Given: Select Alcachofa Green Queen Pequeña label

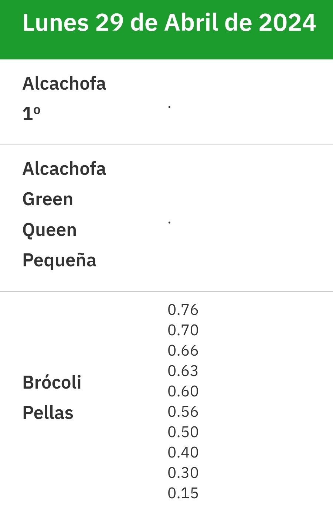Looking at the screenshot, I should tap(64, 214).
